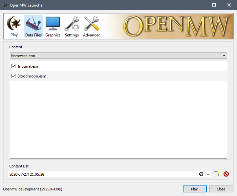Toggle the Bloodmoon.esm checkbox

point(13,76)
